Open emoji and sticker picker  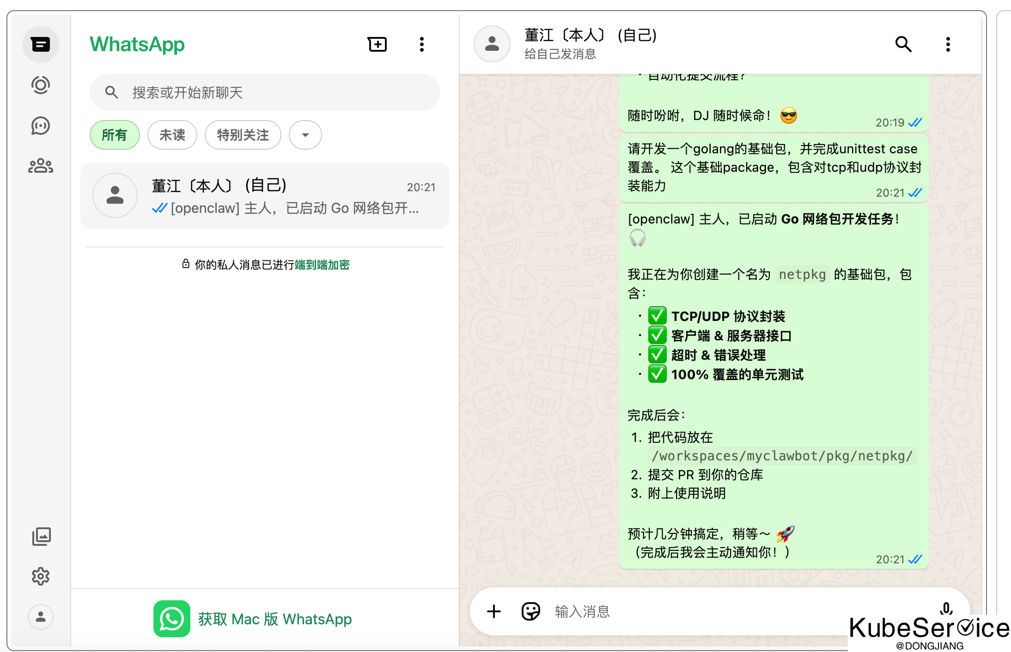[530, 611]
